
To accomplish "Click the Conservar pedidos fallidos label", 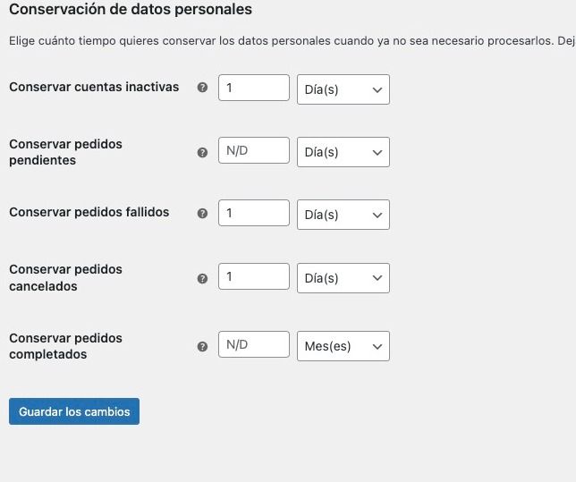I will (89, 212).
